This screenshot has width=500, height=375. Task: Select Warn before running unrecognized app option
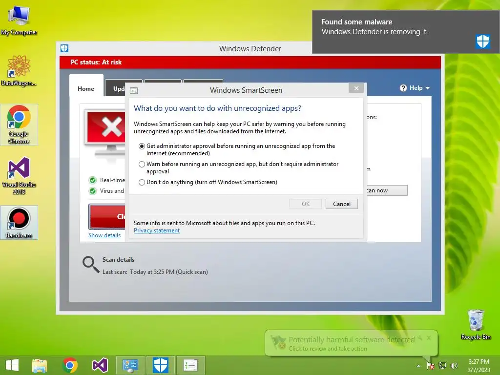click(x=142, y=164)
